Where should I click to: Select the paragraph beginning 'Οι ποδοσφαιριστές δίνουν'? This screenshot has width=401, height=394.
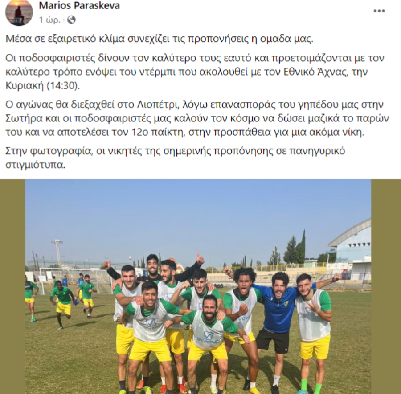pos(195,72)
